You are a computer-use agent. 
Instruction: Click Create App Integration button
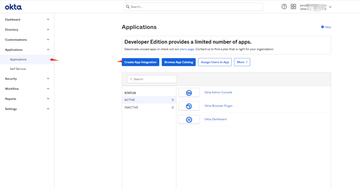(140, 62)
